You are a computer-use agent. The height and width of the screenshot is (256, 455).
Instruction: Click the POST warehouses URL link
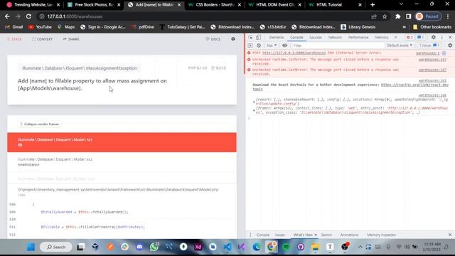294,53
